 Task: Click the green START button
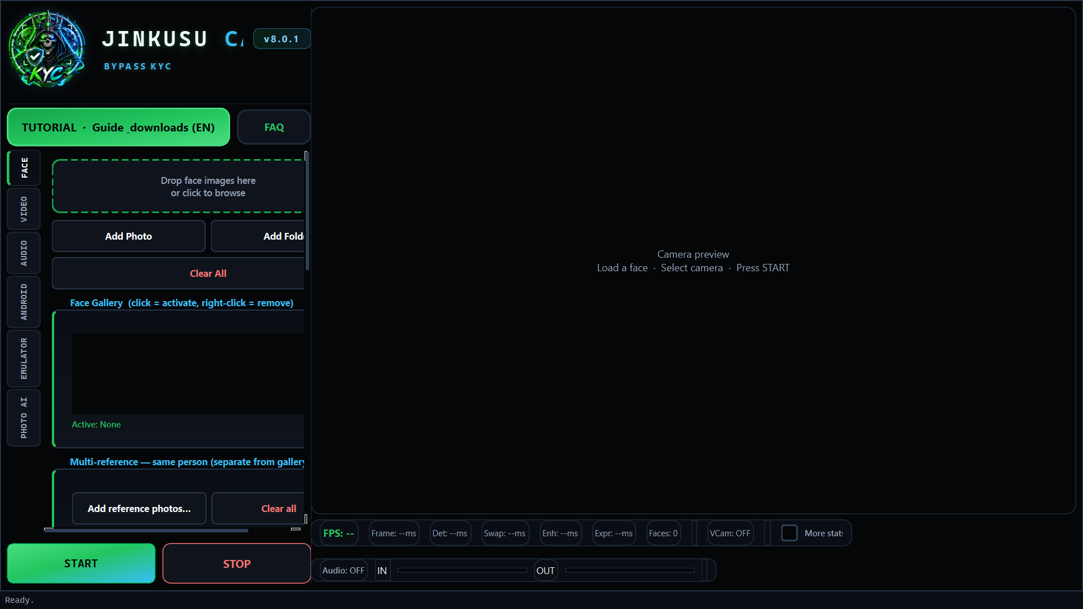(81, 563)
